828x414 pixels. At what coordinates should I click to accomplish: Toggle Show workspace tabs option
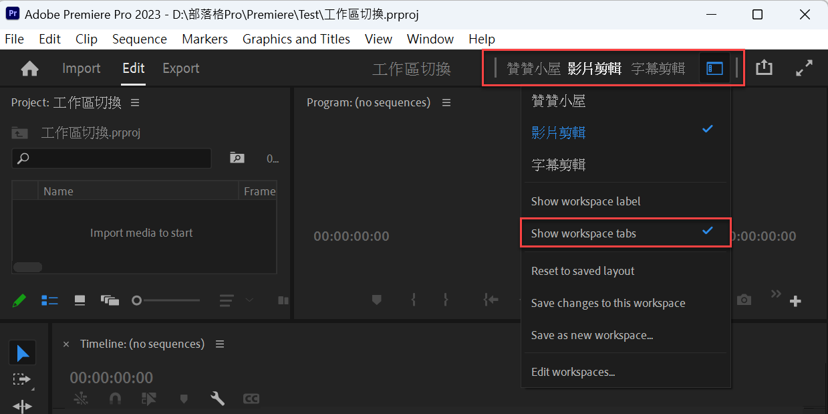click(626, 233)
